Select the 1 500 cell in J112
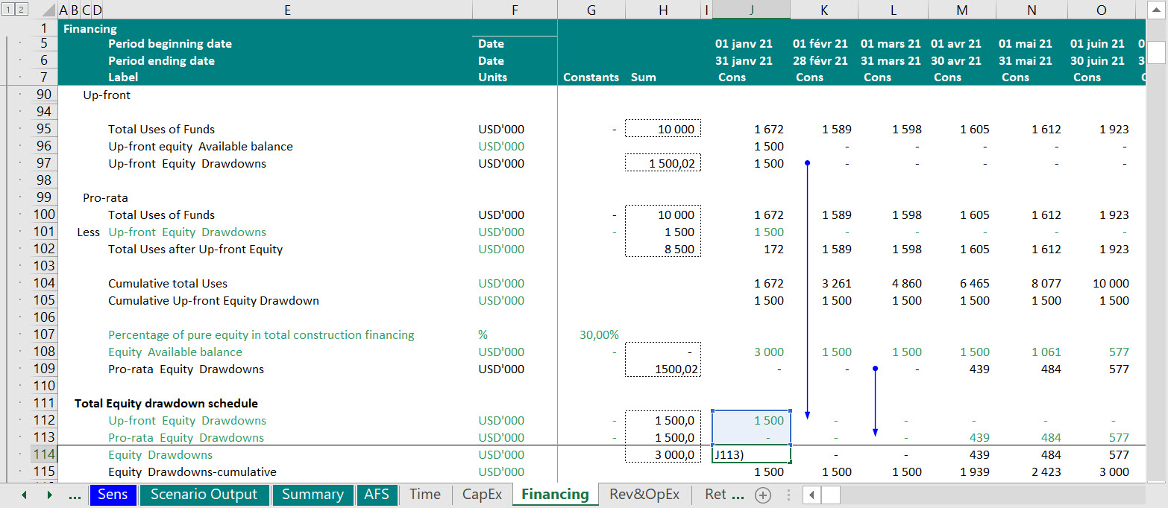Viewport: 1168px width, 508px height. coord(751,421)
